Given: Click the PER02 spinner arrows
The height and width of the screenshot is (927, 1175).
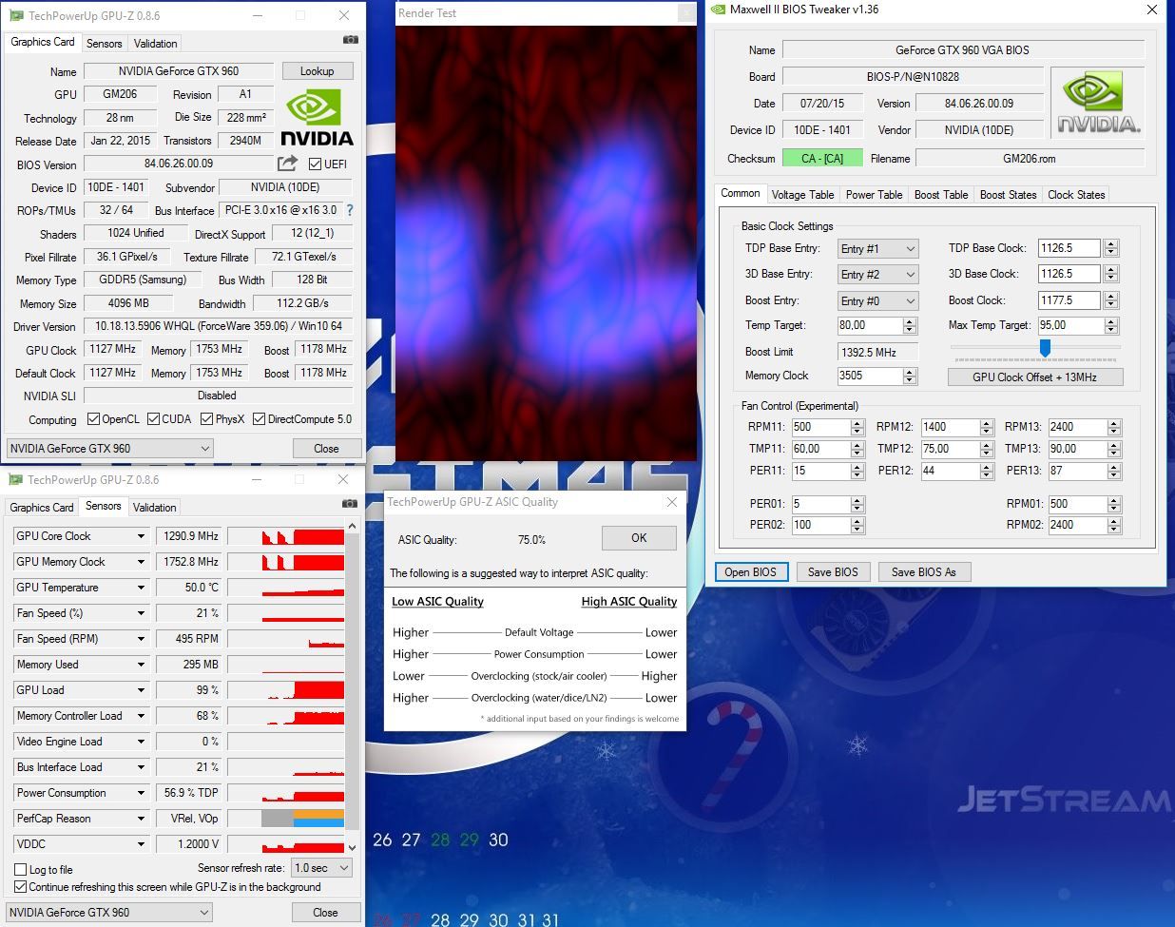Looking at the screenshot, I should 857,525.
